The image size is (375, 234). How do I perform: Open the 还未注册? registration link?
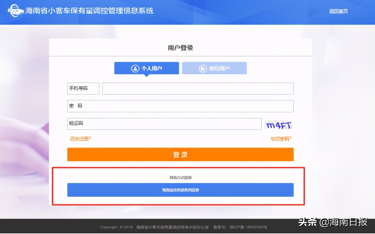tap(81, 139)
